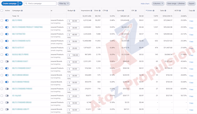
Task: Click the Find a campaign search field
Action: click(40, 4)
